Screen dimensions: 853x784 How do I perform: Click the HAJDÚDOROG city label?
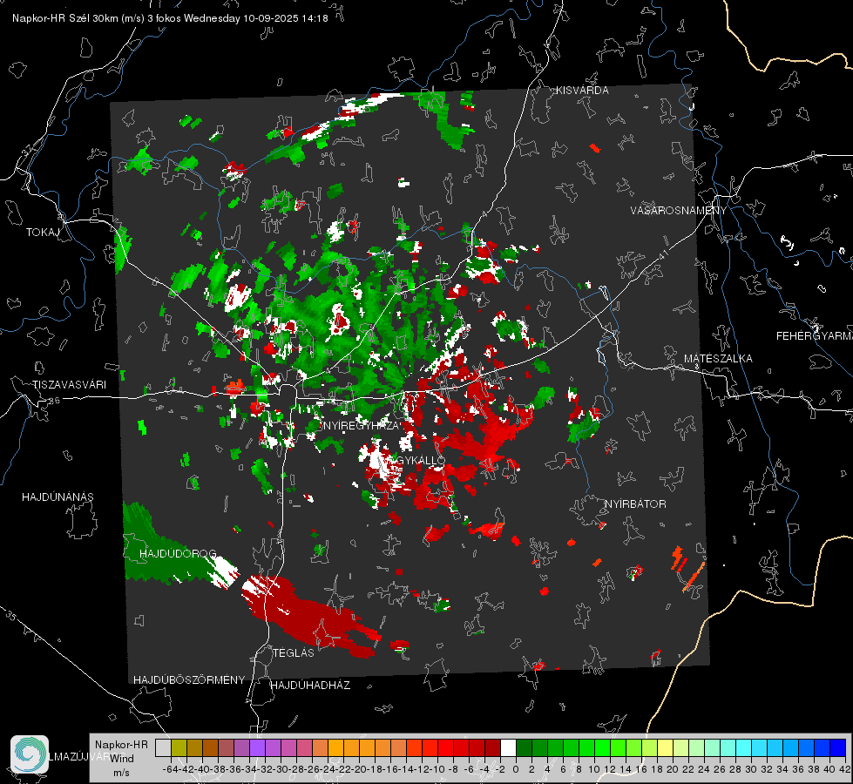pyautogui.click(x=178, y=553)
